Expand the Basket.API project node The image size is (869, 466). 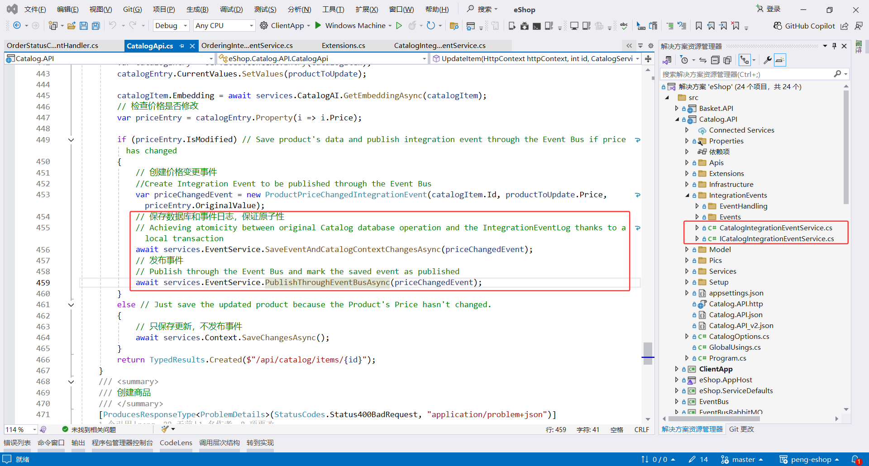click(677, 108)
